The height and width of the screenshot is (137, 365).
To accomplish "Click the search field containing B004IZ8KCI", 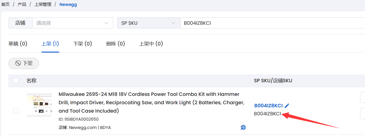I will click(x=272, y=23).
